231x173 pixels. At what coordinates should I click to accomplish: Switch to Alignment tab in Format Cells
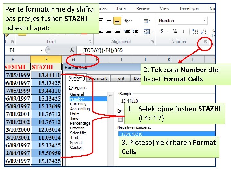pos(98,78)
